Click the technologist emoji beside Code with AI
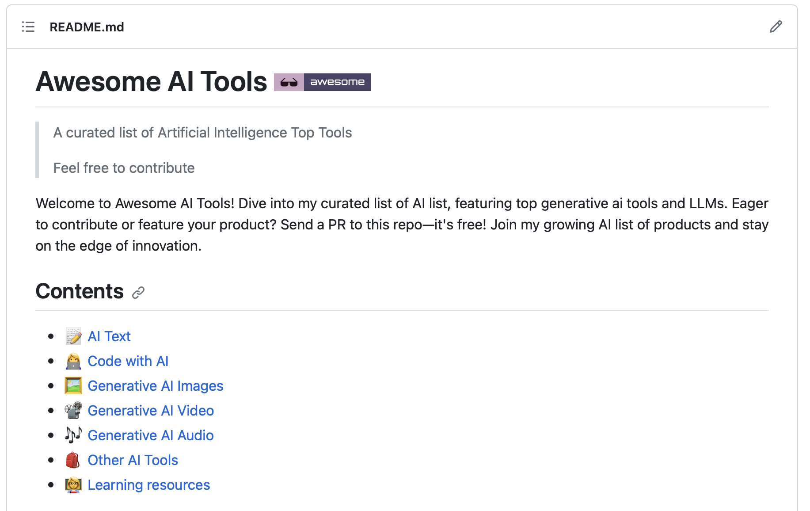 click(x=73, y=361)
